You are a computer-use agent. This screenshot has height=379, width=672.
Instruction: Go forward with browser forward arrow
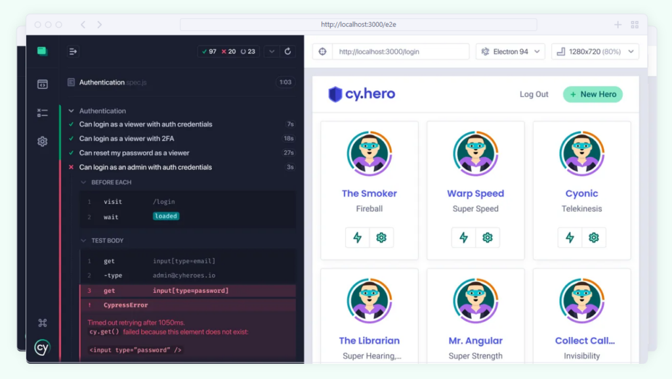pos(100,24)
